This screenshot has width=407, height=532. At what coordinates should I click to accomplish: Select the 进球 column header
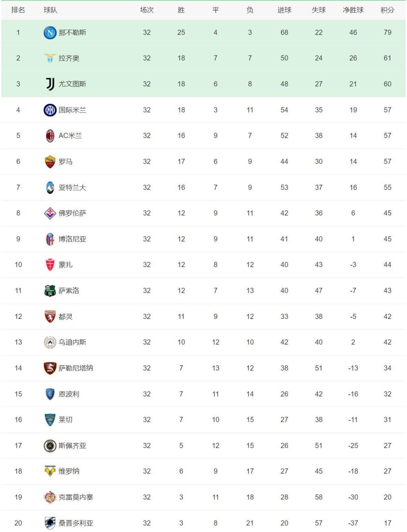coord(284,10)
